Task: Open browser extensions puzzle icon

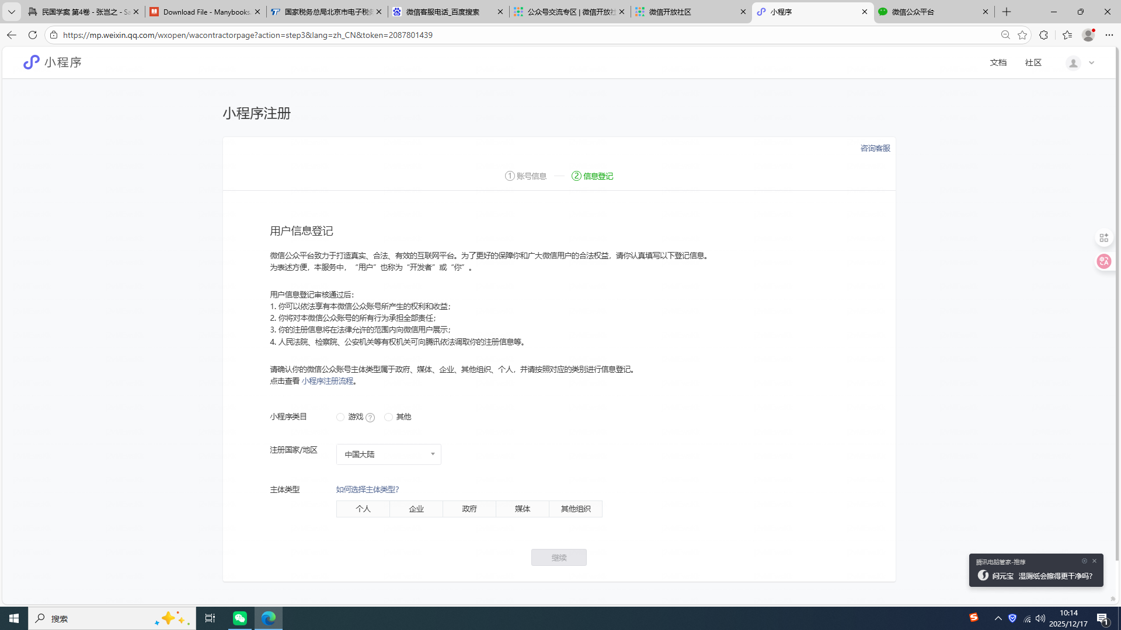Action: pyautogui.click(x=1043, y=35)
